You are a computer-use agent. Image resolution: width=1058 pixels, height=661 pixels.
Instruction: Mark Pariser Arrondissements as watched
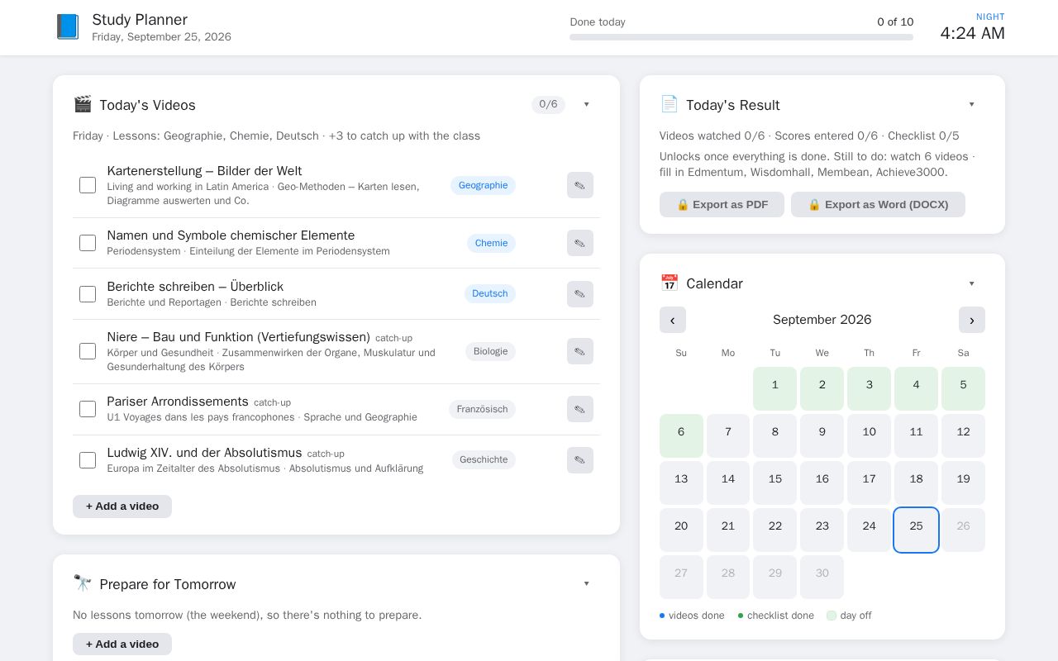click(88, 409)
